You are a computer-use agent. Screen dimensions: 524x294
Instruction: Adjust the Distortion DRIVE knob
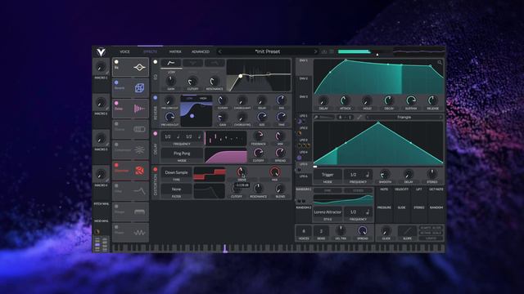[x=242, y=172]
